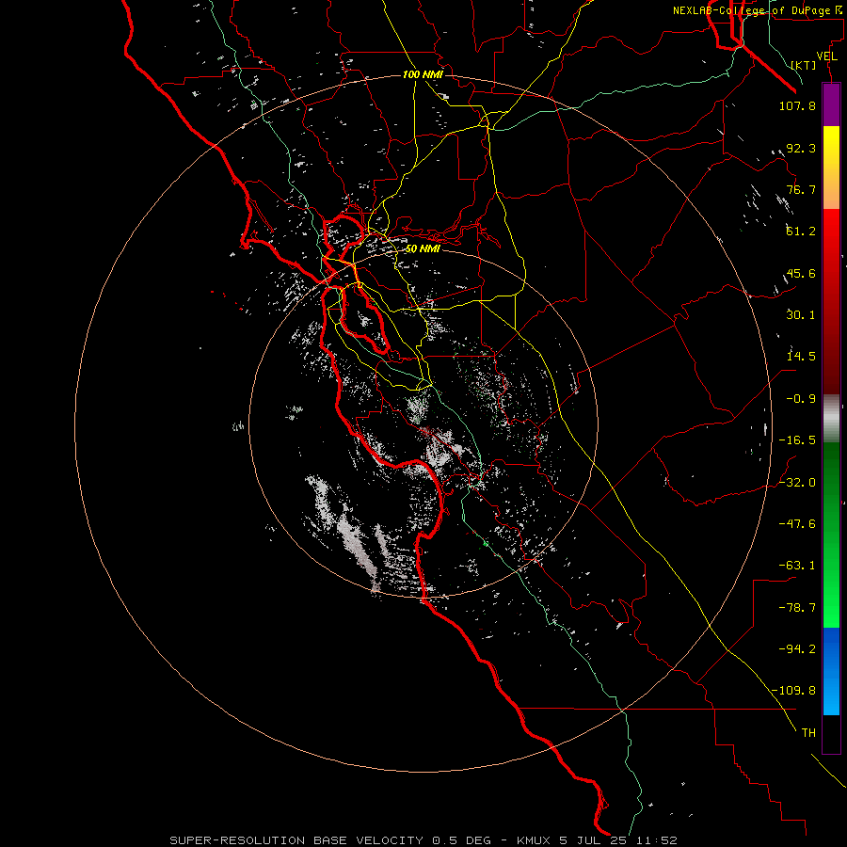Click the 76.7 velocity scale value
Image resolution: width=847 pixels, height=847 pixels.
[801, 189]
